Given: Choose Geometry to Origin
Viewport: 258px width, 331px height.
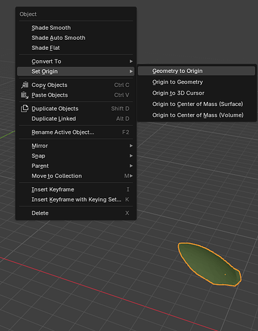Looking at the screenshot, I should pos(196,71).
